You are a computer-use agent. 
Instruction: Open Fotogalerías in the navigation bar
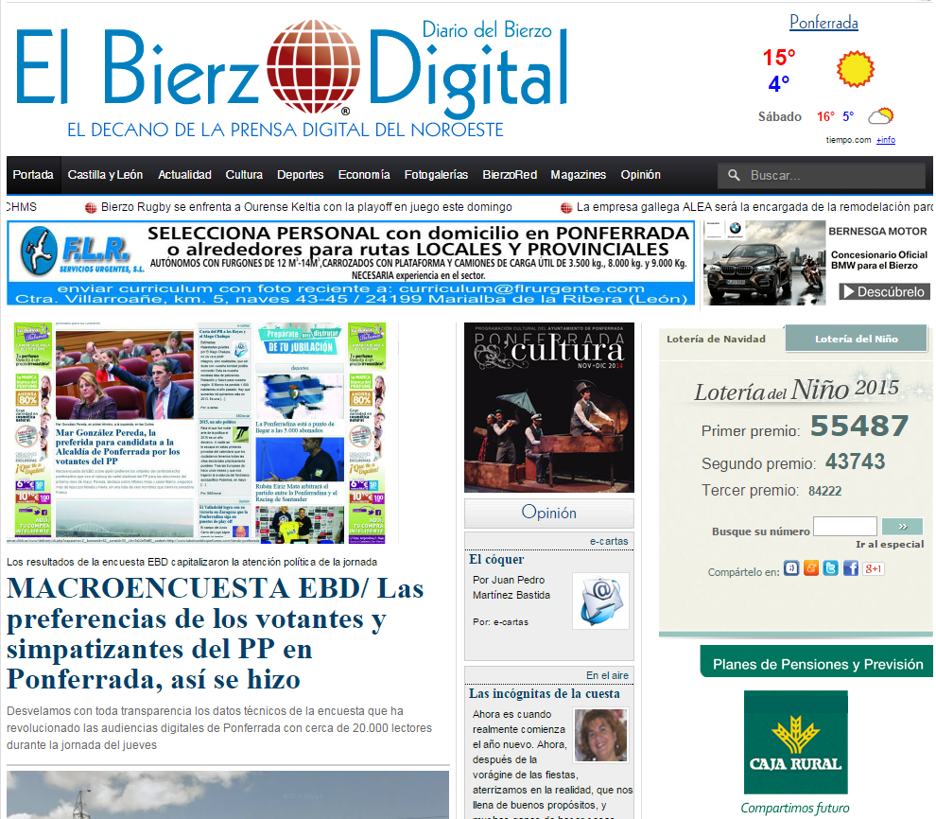point(436,175)
